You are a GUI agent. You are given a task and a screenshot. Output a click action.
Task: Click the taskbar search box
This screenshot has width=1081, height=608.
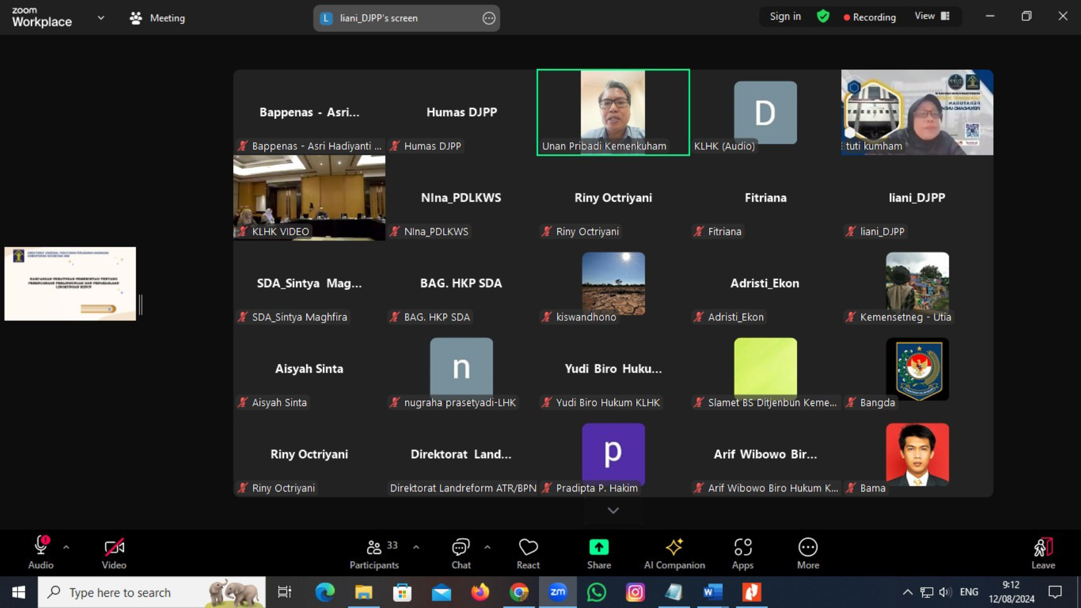coord(152,592)
